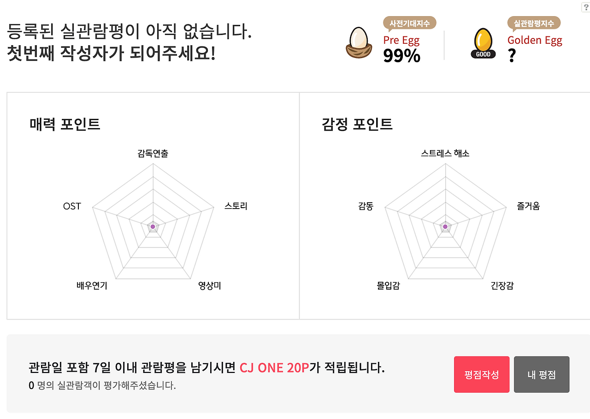Select the OST axis label
This screenshot has height=419, width=590.
click(x=71, y=206)
